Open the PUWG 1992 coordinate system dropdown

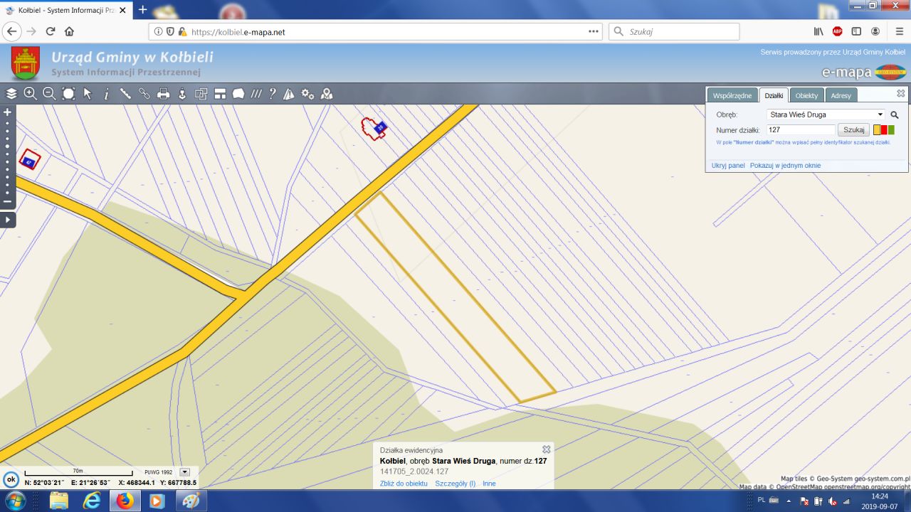tap(185, 471)
